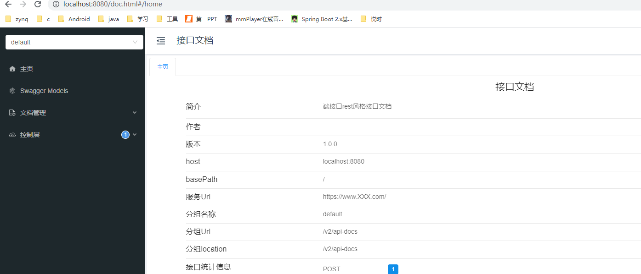Collapse sidebar with menu fold icon
The image size is (641, 274).
(161, 41)
